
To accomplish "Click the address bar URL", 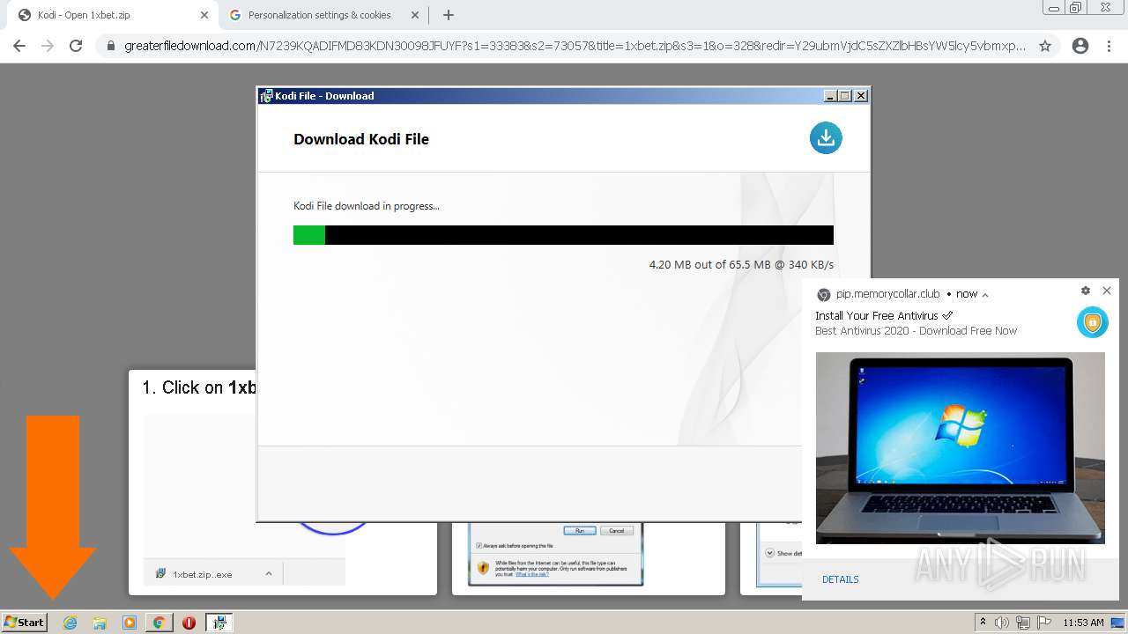I will pyautogui.click(x=575, y=46).
